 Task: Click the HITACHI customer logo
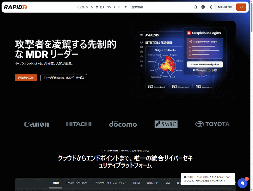pyautogui.click(x=79, y=124)
